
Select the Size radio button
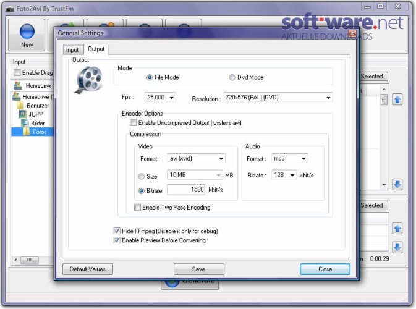142,176
